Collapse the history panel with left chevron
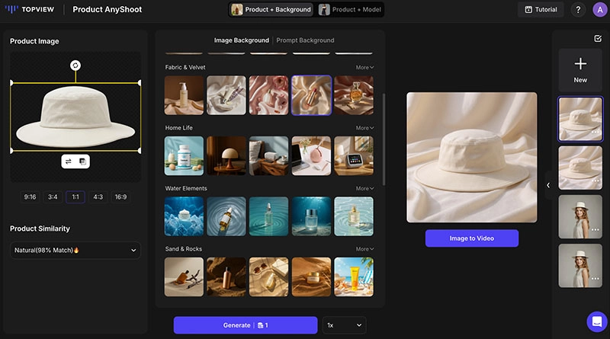 [547, 185]
